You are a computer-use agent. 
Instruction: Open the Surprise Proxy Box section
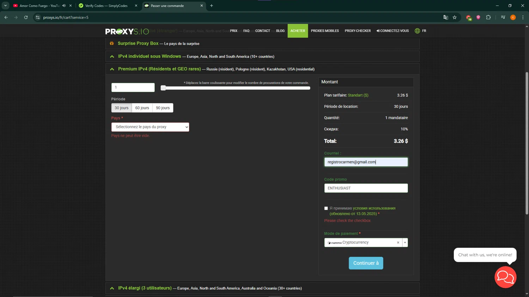click(x=262, y=43)
